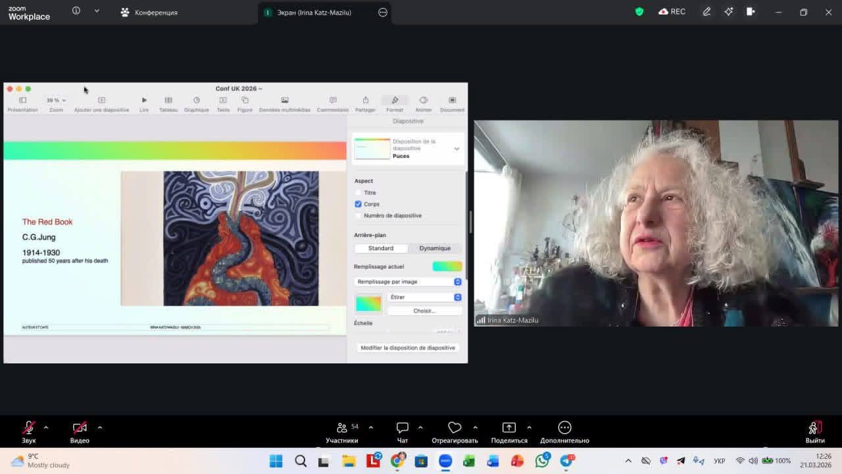Insert a table with the Tableau icon

click(x=168, y=100)
